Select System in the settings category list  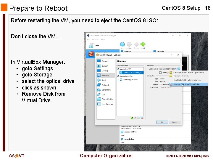(x=106, y=66)
